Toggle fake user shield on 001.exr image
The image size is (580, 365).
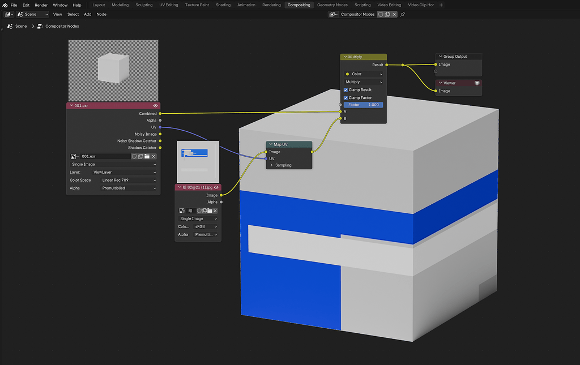point(134,156)
